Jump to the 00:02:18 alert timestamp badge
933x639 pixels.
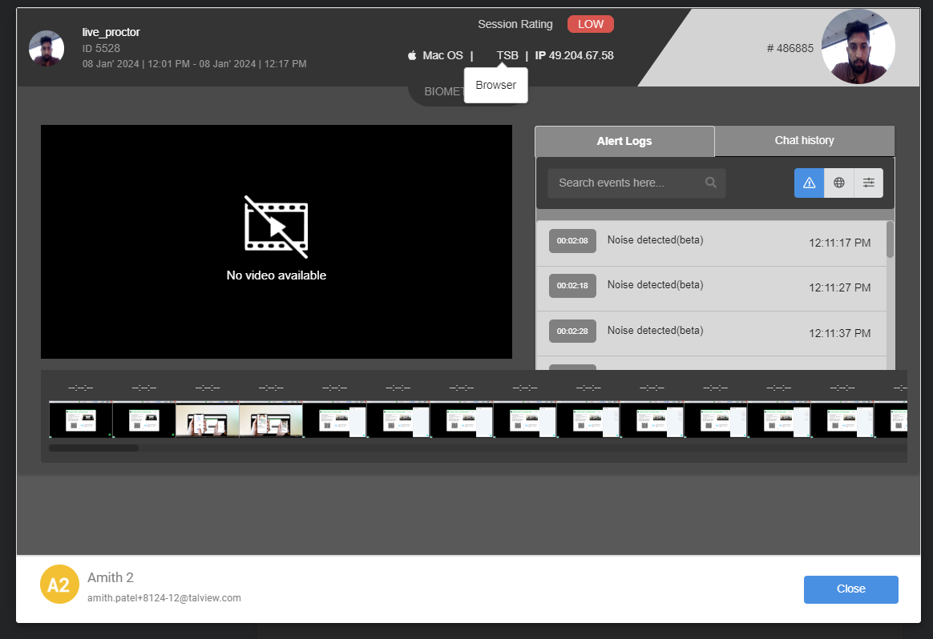coord(572,286)
